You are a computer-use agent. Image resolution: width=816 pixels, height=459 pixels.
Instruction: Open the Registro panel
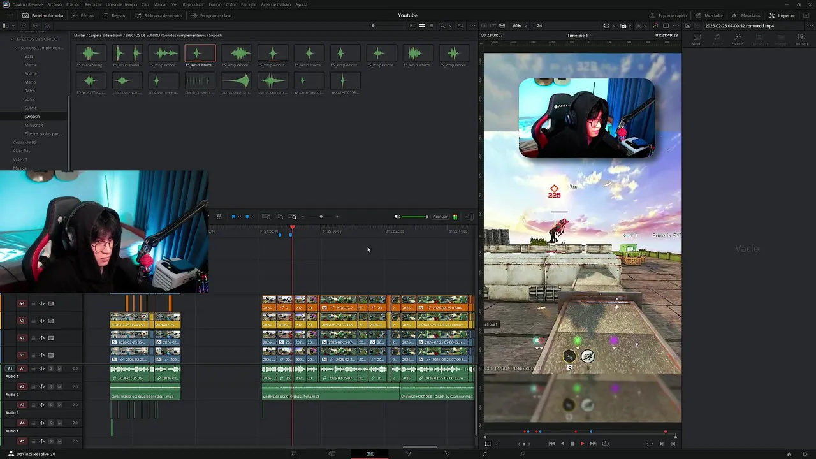115,15
